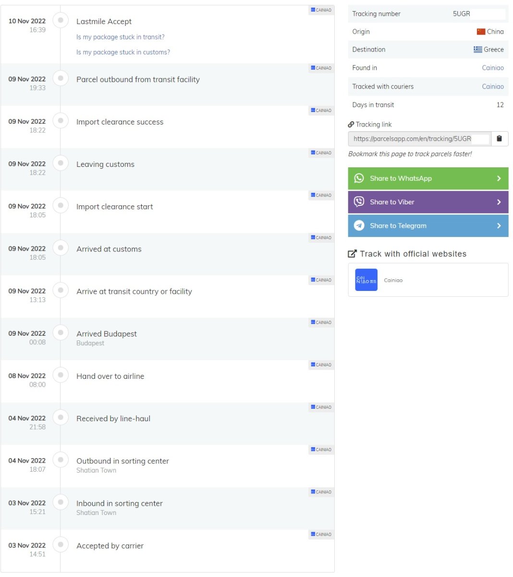This screenshot has width=513, height=577.
Task: Click 'Arrive at transit country or facility' text
Action: (x=134, y=291)
